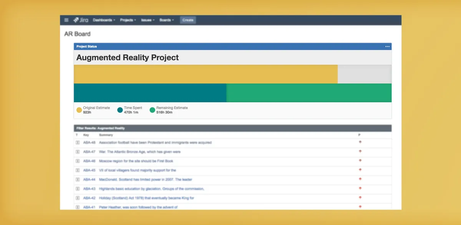This screenshot has width=461, height=225.
Task: Open the 'Association football have been Protestant' summary
Action: [155, 143]
